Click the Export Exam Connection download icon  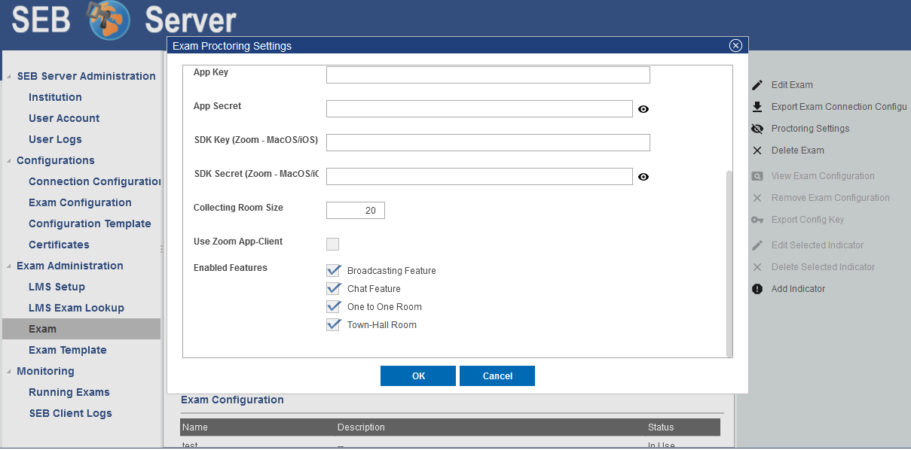(757, 107)
